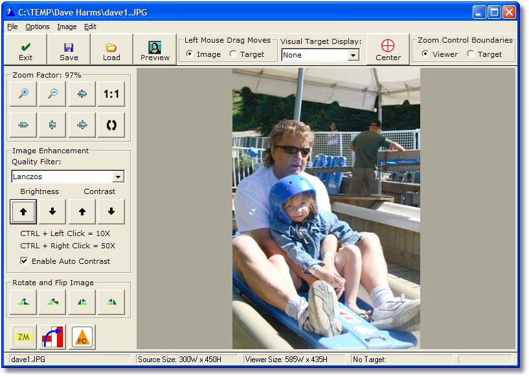Increase brightness with the up arrow
The width and height of the screenshot is (529, 377).
pyautogui.click(x=23, y=211)
